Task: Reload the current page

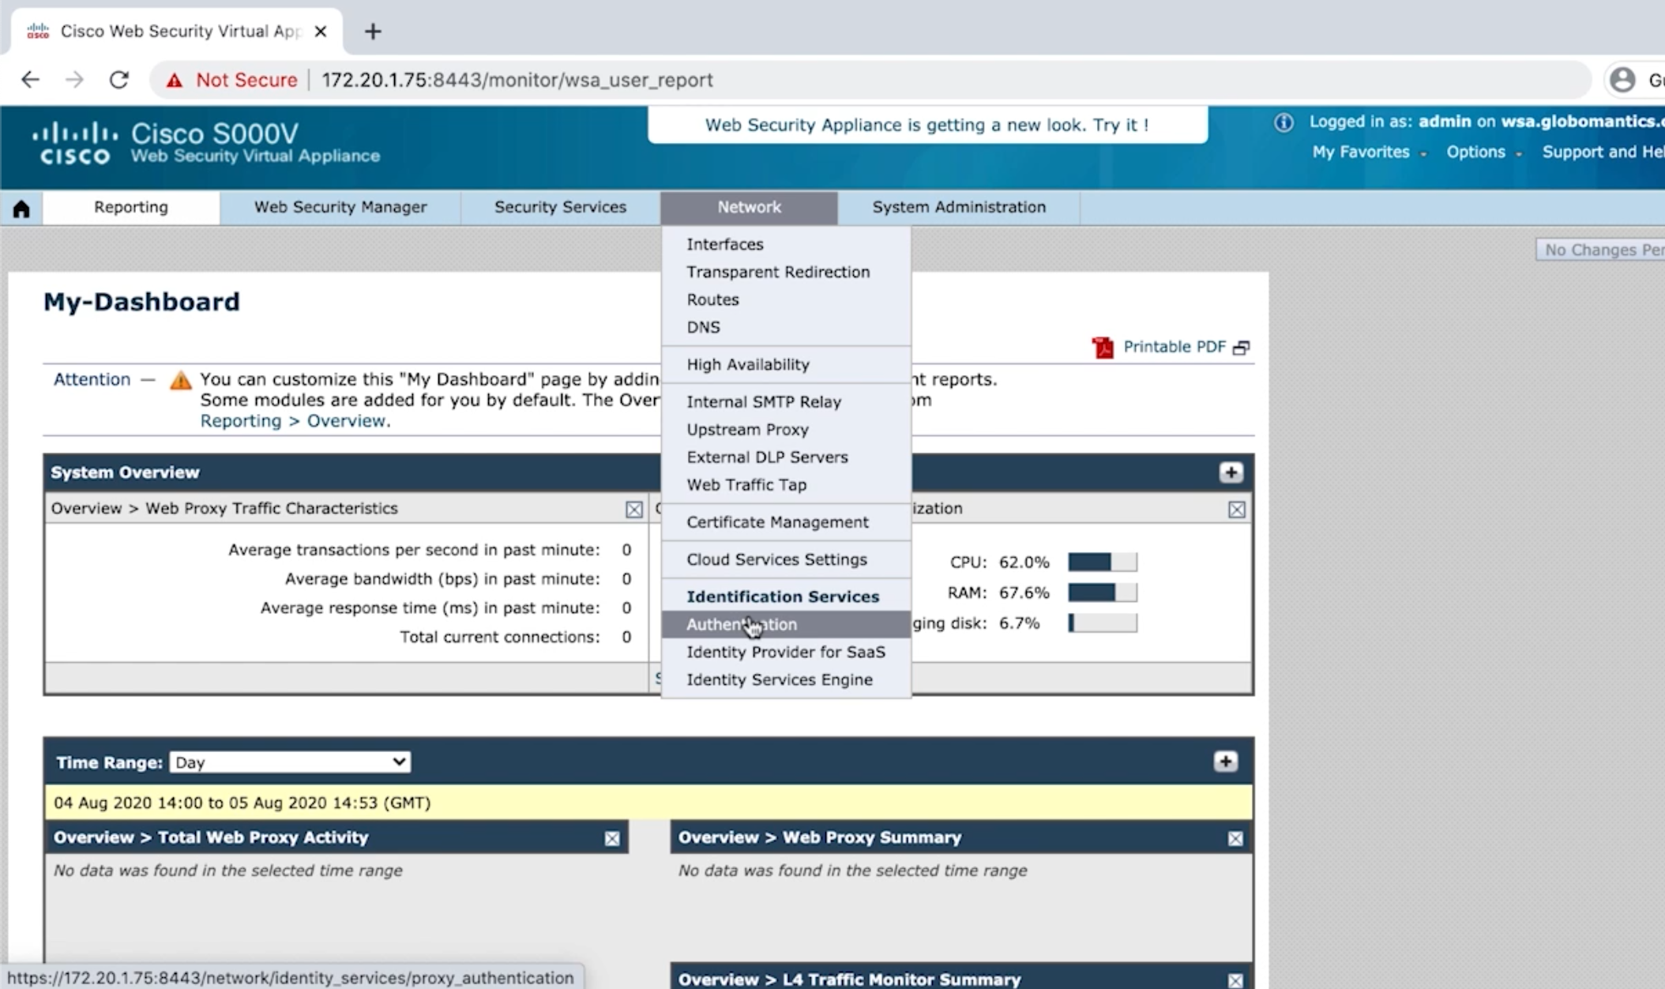Action: pyautogui.click(x=119, y=80)
